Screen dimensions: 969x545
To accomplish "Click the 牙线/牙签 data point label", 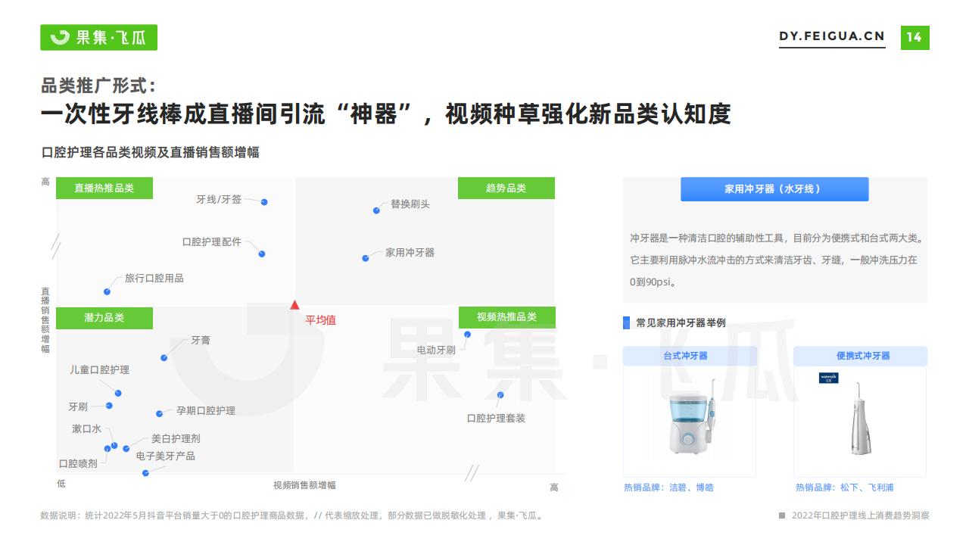I will pos(219,199).
